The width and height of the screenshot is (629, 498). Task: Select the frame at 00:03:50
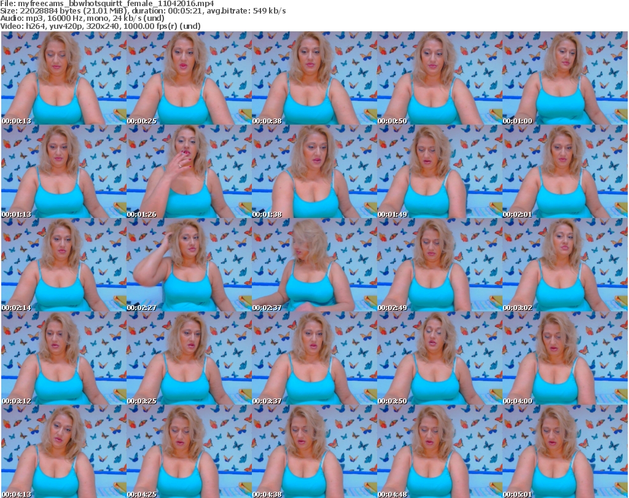coord(439,359)
